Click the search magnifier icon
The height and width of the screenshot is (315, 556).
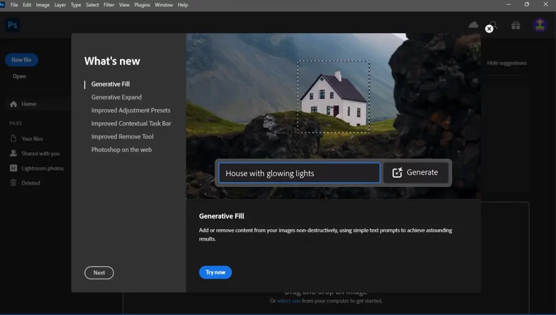point(494,25)
